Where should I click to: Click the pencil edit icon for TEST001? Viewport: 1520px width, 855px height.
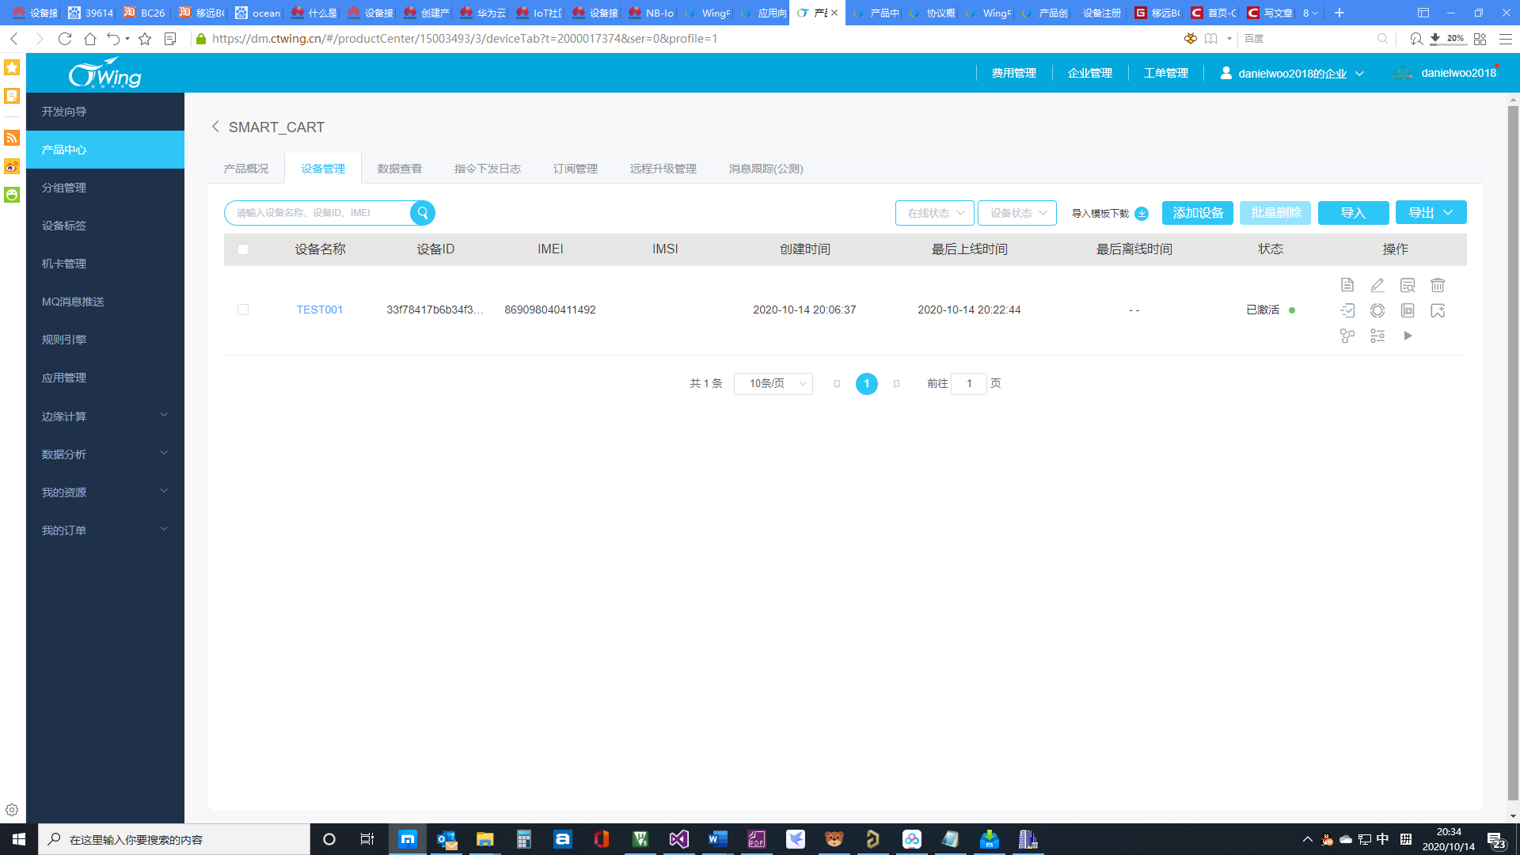(x=1377, y=285)
